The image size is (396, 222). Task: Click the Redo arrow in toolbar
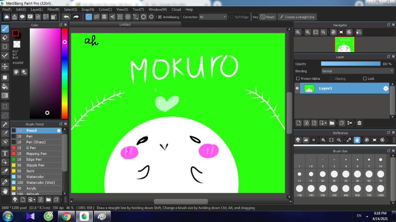point(76,17)
